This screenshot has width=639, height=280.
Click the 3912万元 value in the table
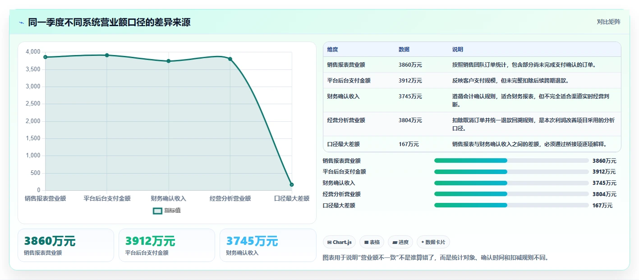(410, 81)
